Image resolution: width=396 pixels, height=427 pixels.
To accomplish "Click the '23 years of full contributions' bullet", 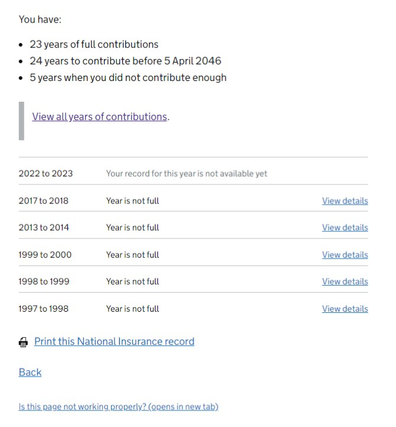I will pyautogui.click(x=94, y=44).
